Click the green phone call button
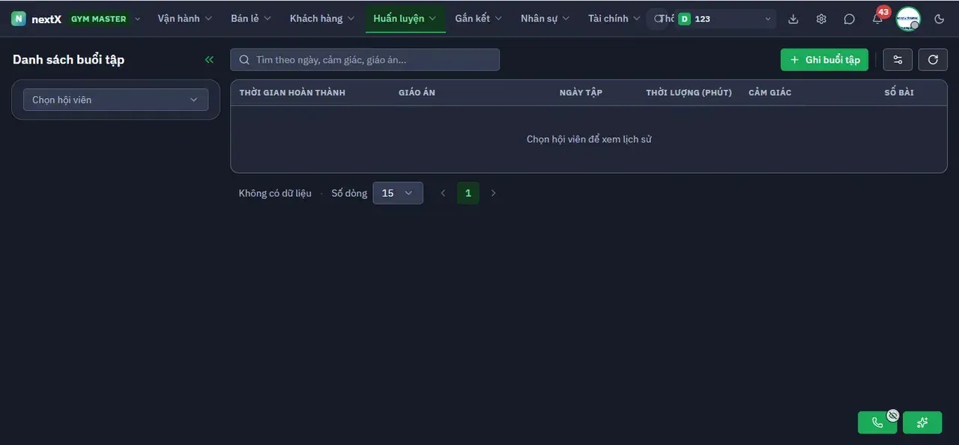Screen dimensions: 959x445 [877, 423]
